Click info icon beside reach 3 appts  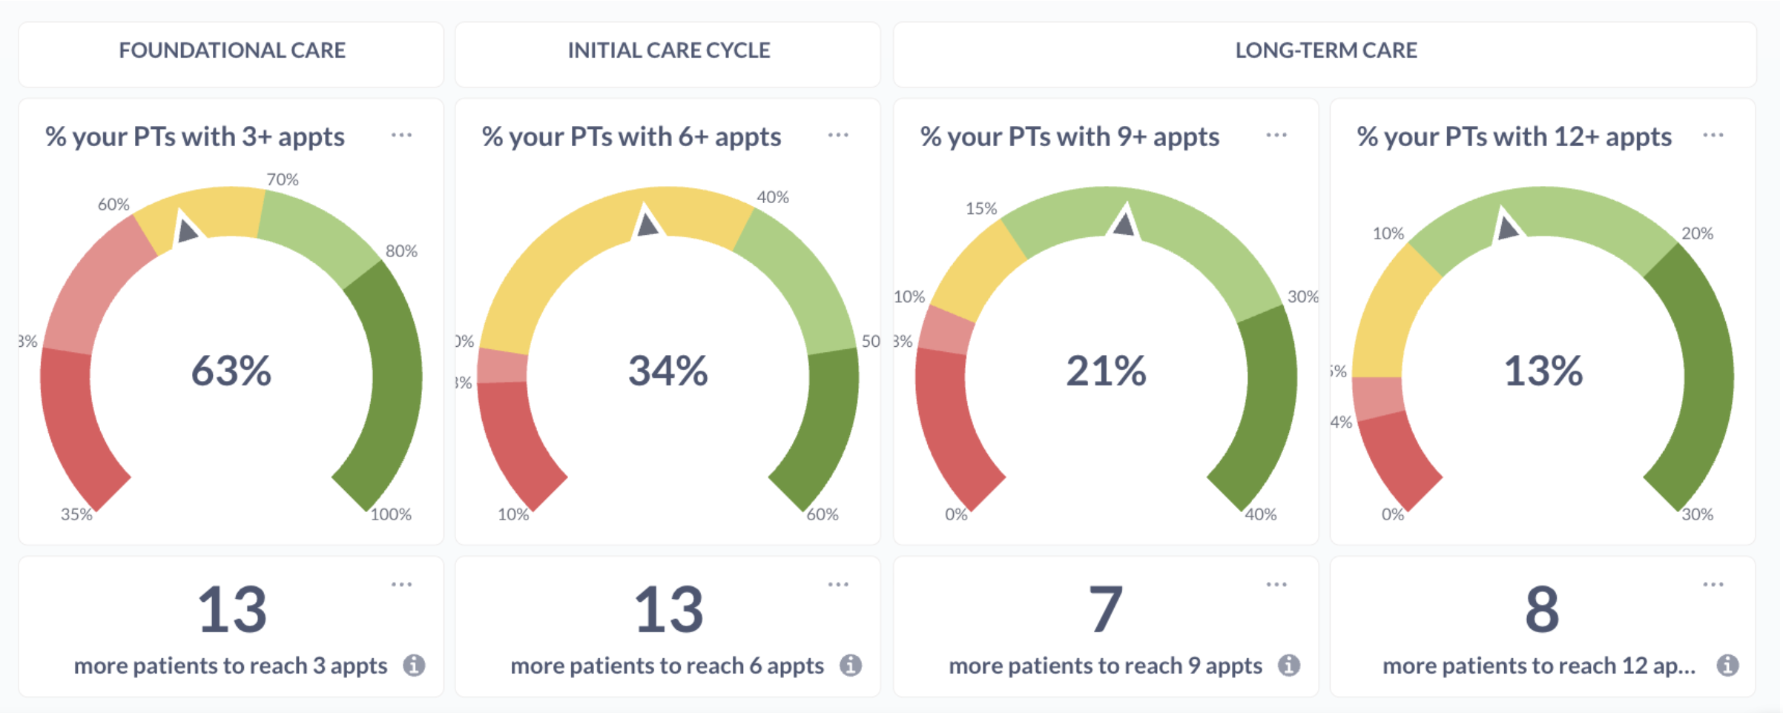[x=415, y=666]
